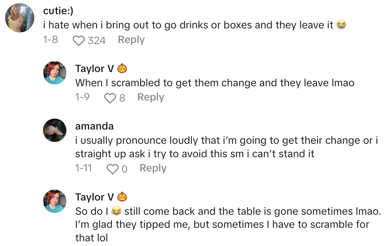Open cutie:)'s profile picture
The width and height of the screenshot is (391, 246).
[x=20, y=18]
